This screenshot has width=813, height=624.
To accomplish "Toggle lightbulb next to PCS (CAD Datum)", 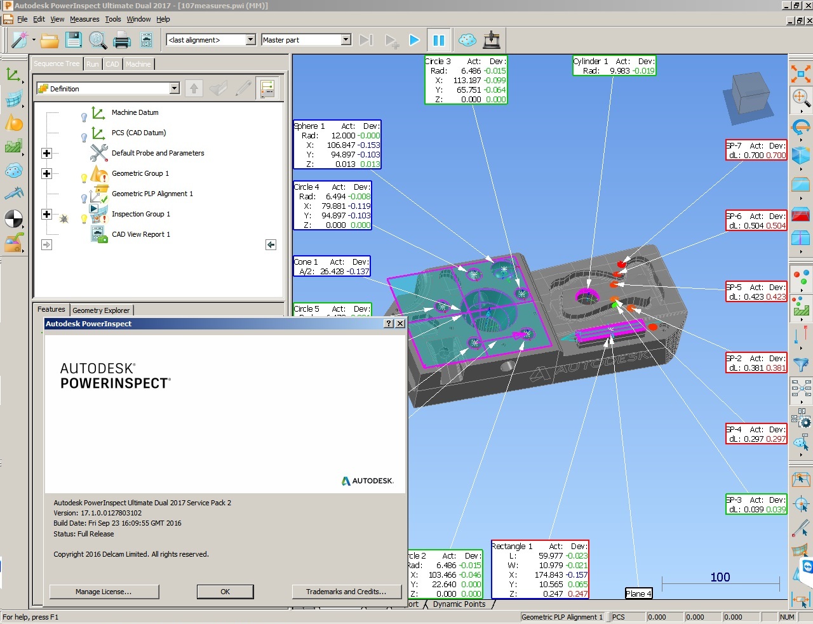I will coord(84,137).
